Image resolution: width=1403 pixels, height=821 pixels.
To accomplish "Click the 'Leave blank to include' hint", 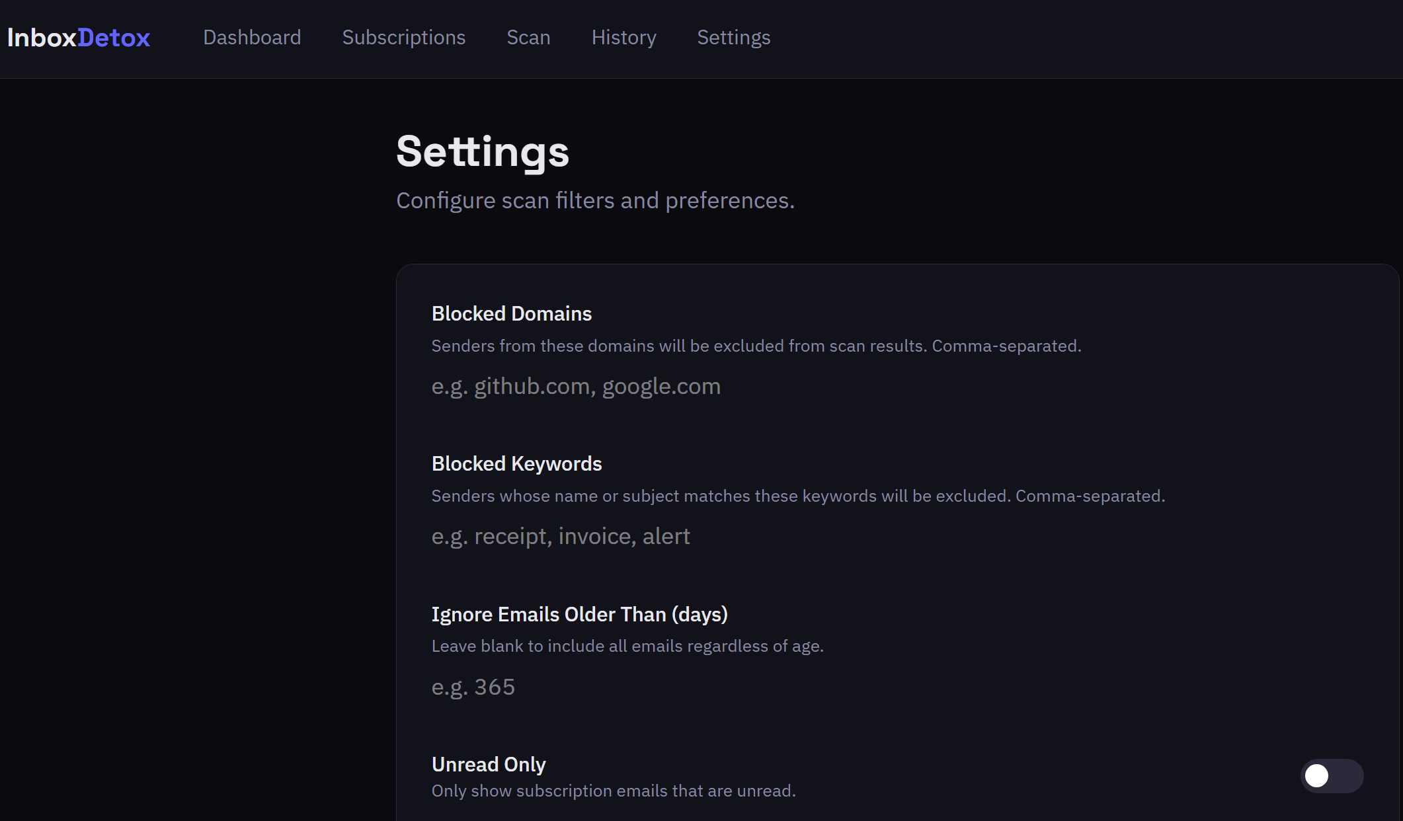I will click(x=627, y=646).
